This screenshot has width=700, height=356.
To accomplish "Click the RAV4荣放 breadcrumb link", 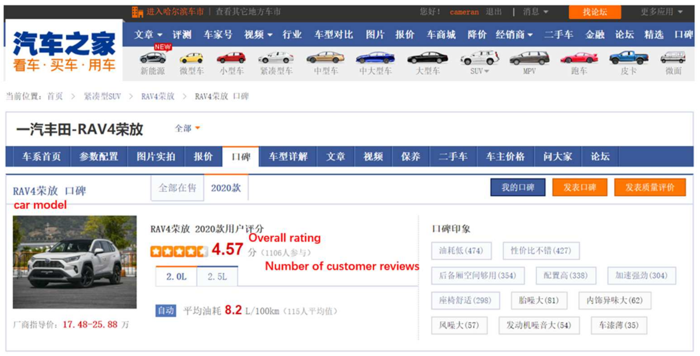I will 158,96.
